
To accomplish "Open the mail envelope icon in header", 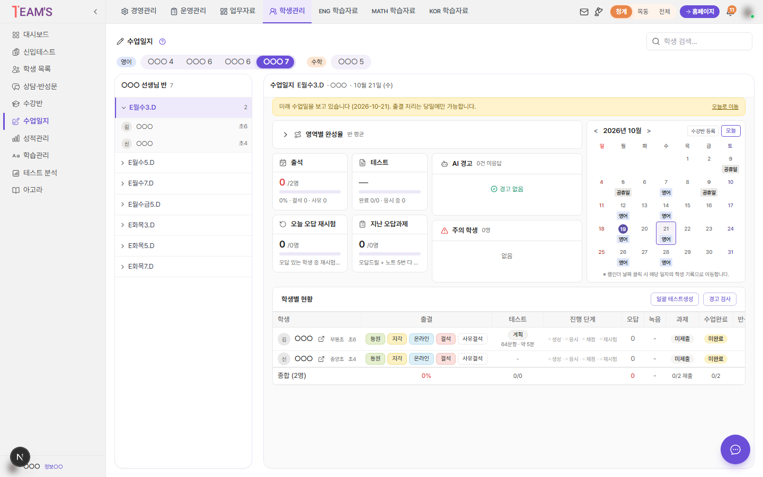I will point(584,12).
